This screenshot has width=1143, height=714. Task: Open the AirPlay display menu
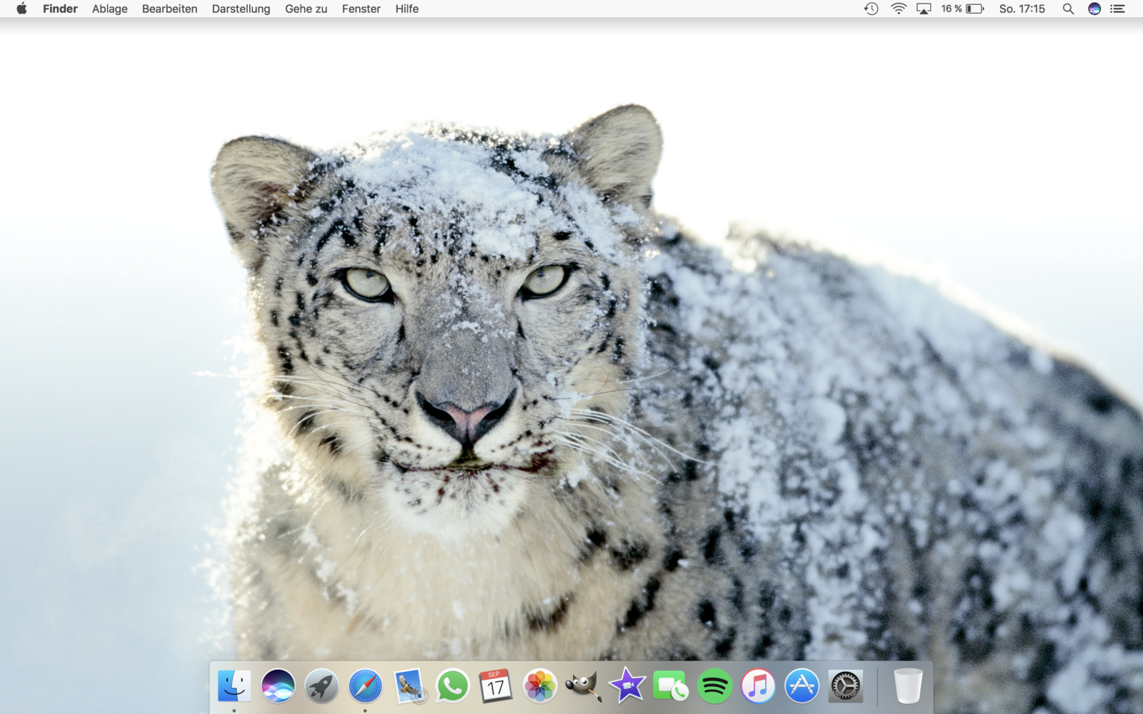pos(924,9)
